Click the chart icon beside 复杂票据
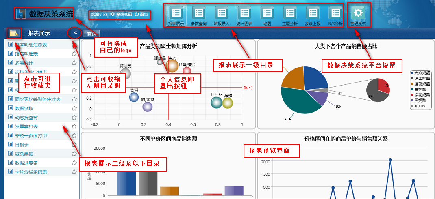The width and height of the screenshot is (435, 199). (x=11, y=153)
